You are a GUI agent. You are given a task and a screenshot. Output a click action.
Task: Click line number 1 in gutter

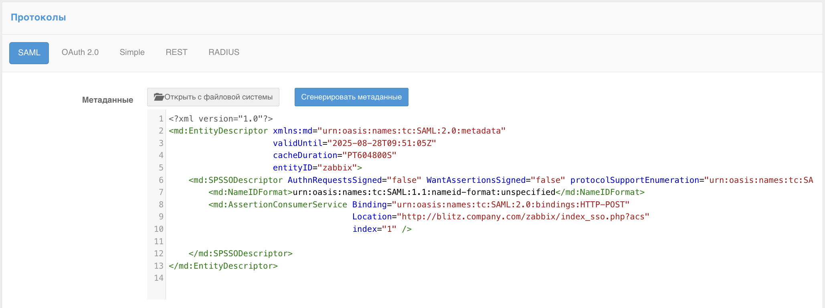pos(161,119)
